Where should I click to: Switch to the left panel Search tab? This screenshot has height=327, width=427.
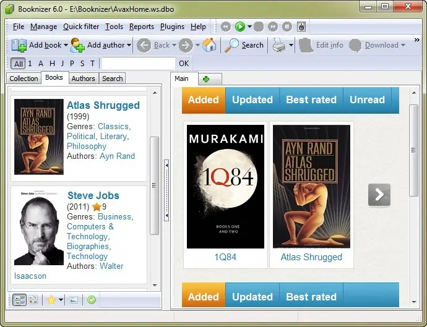(x=113, y=79)
